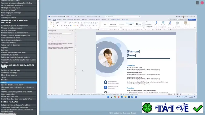Open the Insertion ribbon tab
This screenshot has height=115, width=205.
pos(59,20)
